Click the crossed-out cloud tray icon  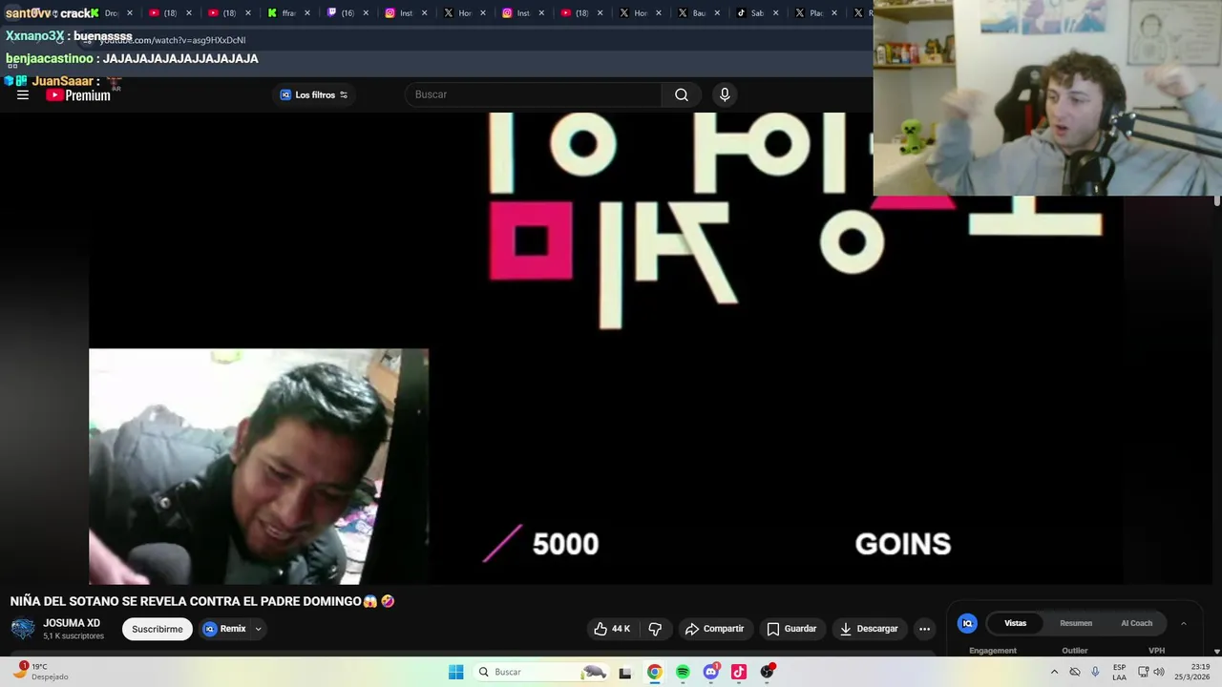1075,672
